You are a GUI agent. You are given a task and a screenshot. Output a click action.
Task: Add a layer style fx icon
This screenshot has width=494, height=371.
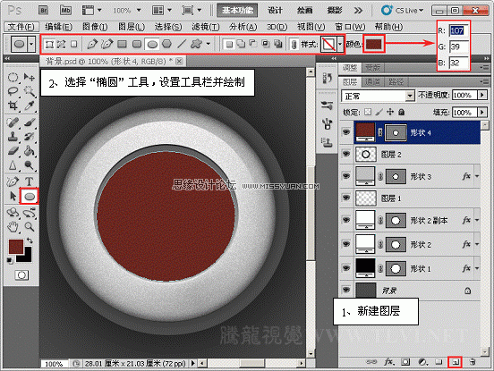(x=388, y=362)
